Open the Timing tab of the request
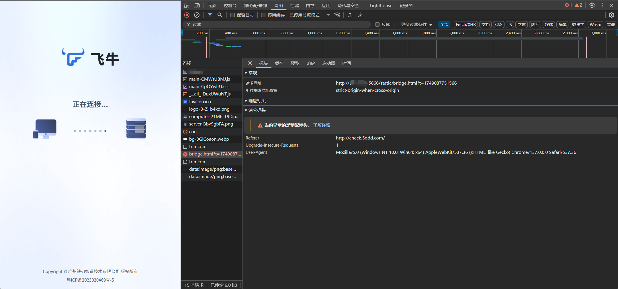618x289 pixels. click(347, 63)
